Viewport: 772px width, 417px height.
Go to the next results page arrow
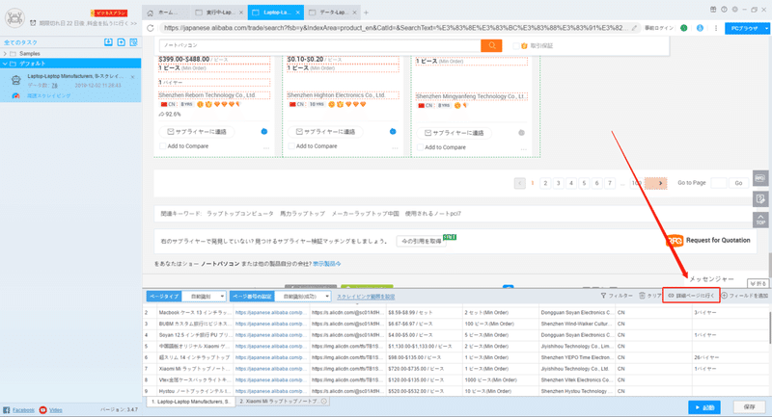[660, 183]
